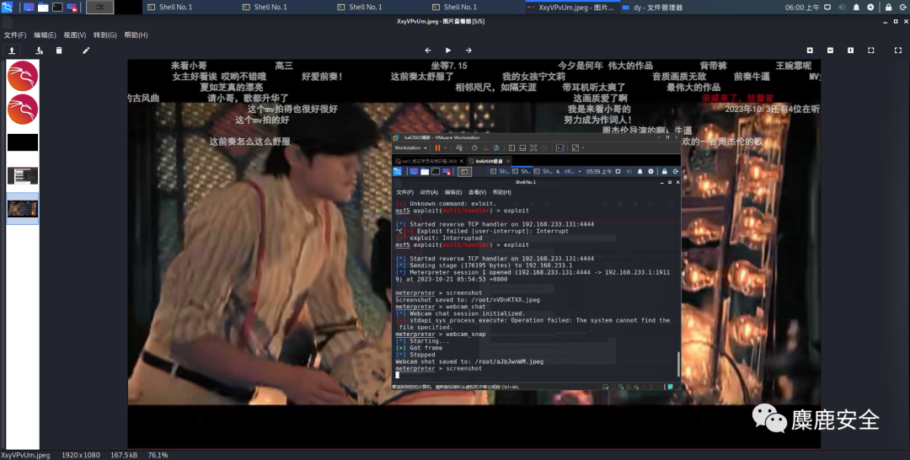Click the save-a-copy toolbar icon
This screenshot has height=460, width=910.
point(39,51)
